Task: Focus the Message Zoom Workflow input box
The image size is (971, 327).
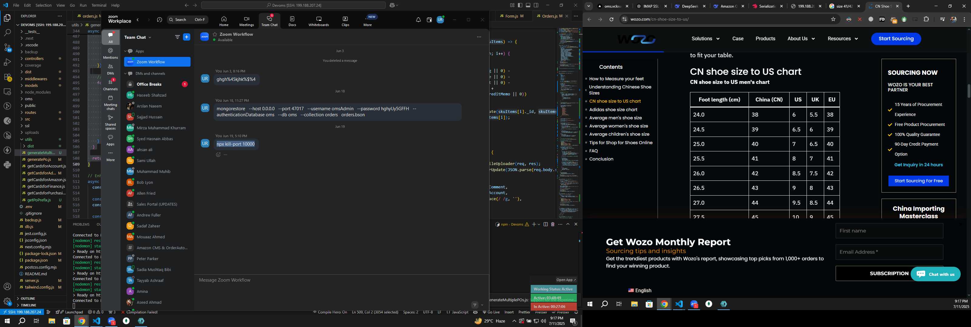Action: tap(341, 280)
